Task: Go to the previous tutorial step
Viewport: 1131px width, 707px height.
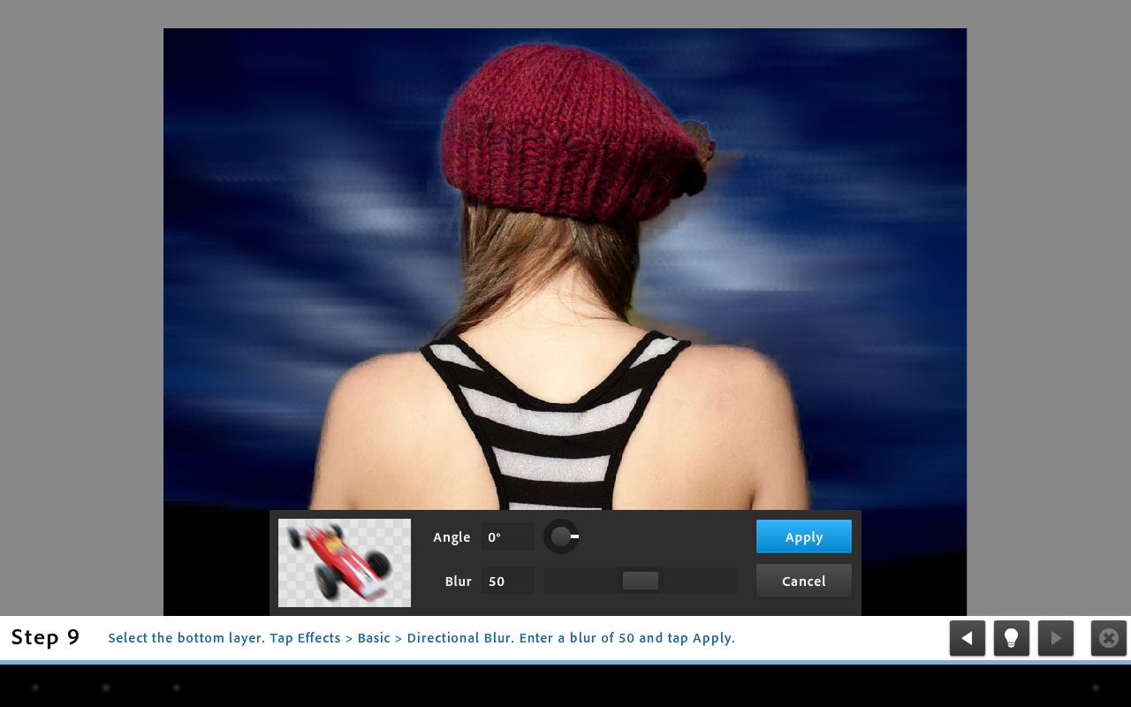Action: tap(968, 638)
